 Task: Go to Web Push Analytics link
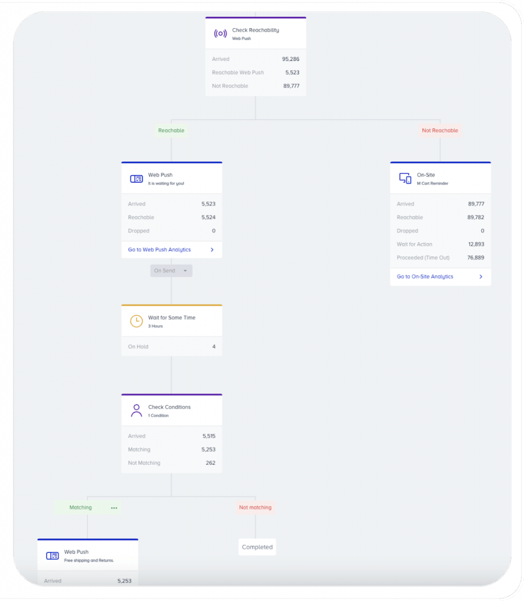pyautogui.click(x=159, y=250)
